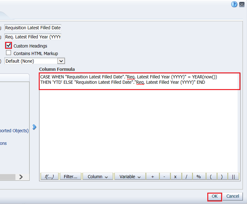This screenshot has height=204, width=247.
Task: Click the right scroll arrow under subject area pane
Action: pyautogui.click(x=21, y=177)
